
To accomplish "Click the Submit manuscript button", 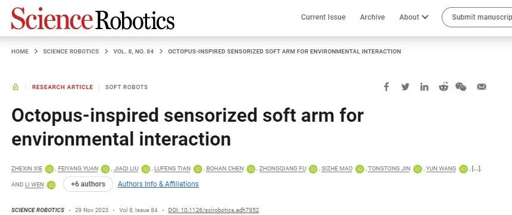I will [x=477, y=17].
